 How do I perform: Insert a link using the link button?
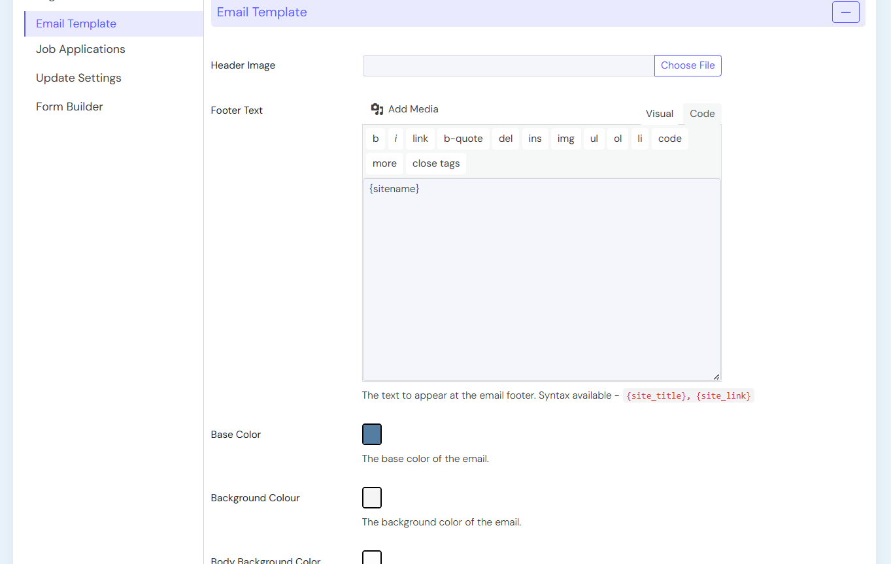(420, 139)
